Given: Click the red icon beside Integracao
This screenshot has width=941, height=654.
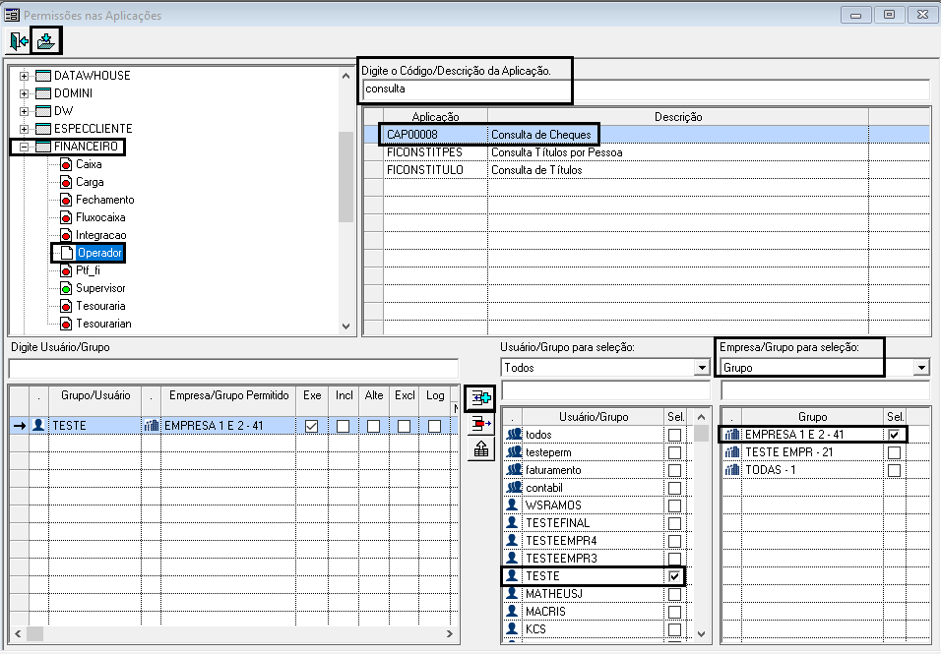Looking at the screenshot, I should tap(66, 235).
